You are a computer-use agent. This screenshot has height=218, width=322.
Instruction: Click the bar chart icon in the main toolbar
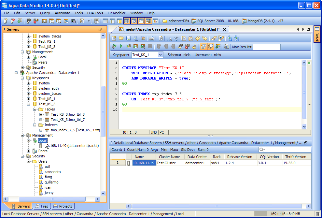click(x=155, y=21)
